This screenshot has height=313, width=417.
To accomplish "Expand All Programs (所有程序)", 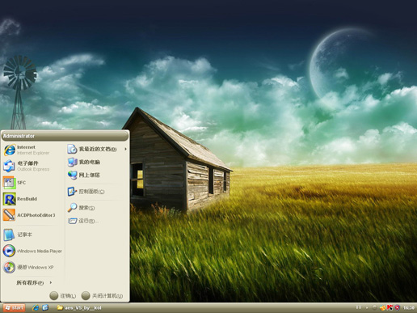I will coord(34,282).
